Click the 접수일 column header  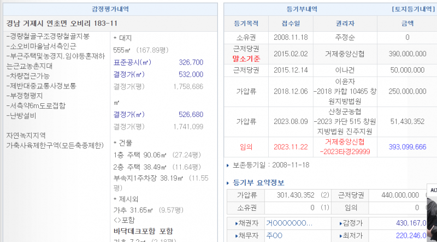pyautogui.click(x=290, y=23)
